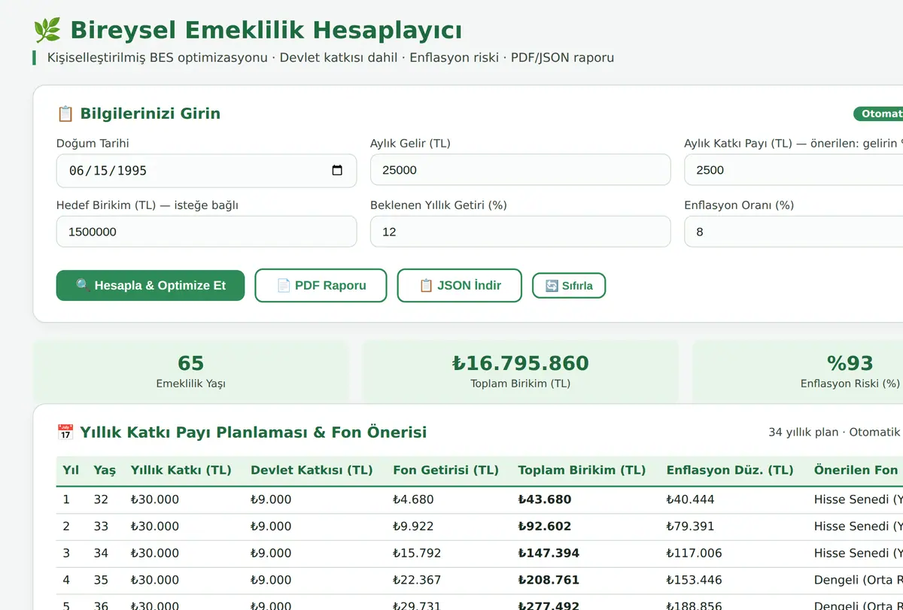Image resolution: width=903 pixels, height=610 pixels.
Task: Click the Yıl column header
Action: coord(71,470)
